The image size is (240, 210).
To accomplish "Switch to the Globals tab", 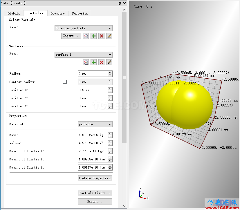I will (14, 13).
